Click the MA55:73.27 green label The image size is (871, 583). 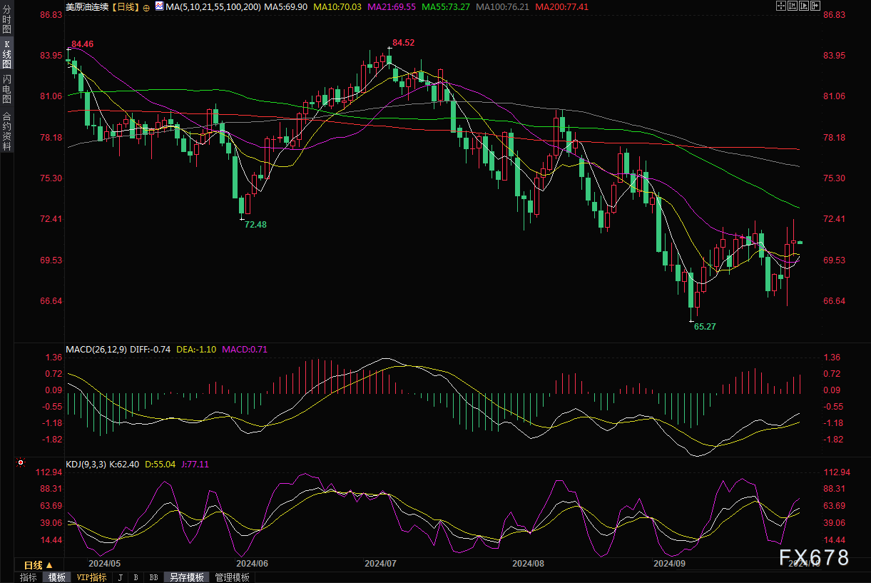click(447, 6)
